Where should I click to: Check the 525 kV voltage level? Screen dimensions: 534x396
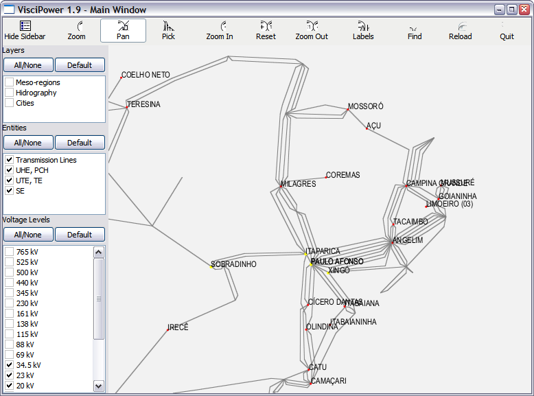coord(10,262)
